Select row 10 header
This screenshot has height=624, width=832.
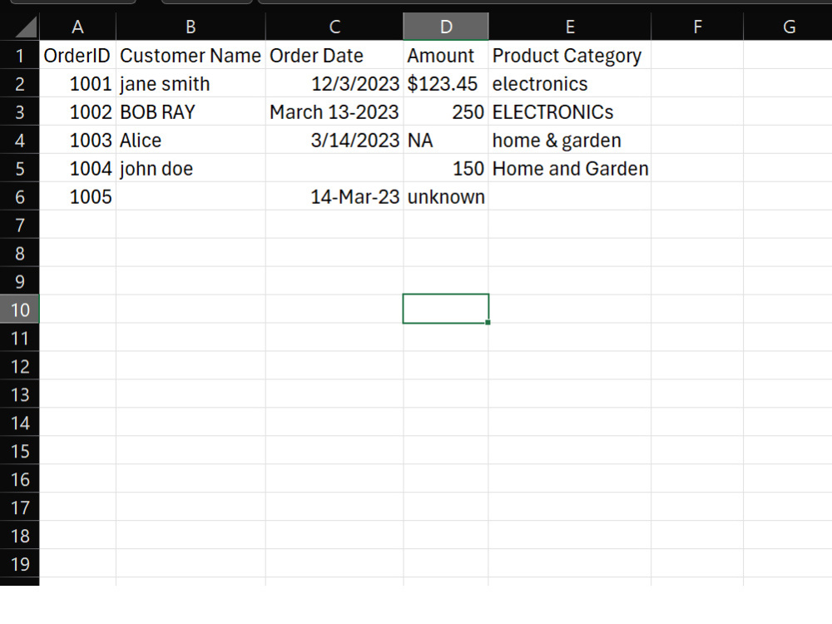coord(20,310)
